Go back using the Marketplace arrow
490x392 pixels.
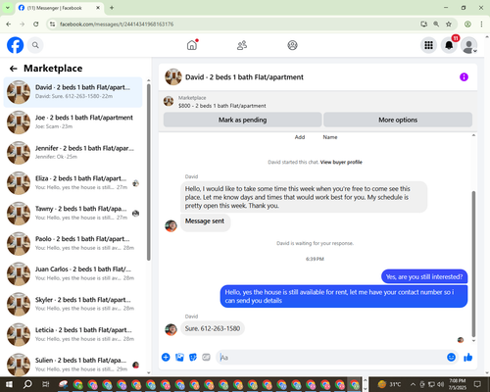(13, 69)
